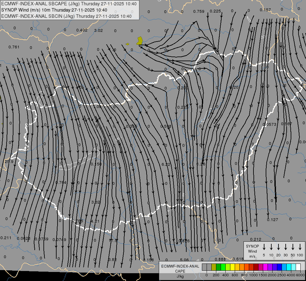Click the SYNOP Wind 10m title line
This screenshot has height=281, width=306.
54,10
